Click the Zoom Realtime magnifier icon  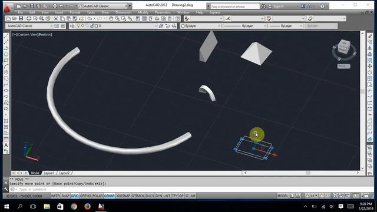(x=117, y=18)
